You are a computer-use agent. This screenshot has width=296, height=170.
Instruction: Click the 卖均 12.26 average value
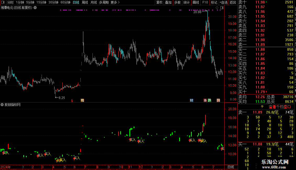click(x=260, y=97)
